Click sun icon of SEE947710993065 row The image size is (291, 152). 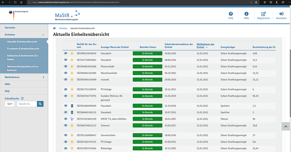click(72, 60)
